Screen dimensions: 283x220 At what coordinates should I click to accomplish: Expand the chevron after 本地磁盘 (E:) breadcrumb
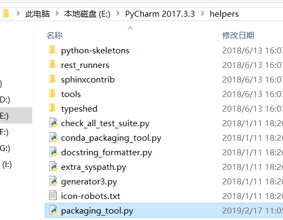tap(118, 13)
